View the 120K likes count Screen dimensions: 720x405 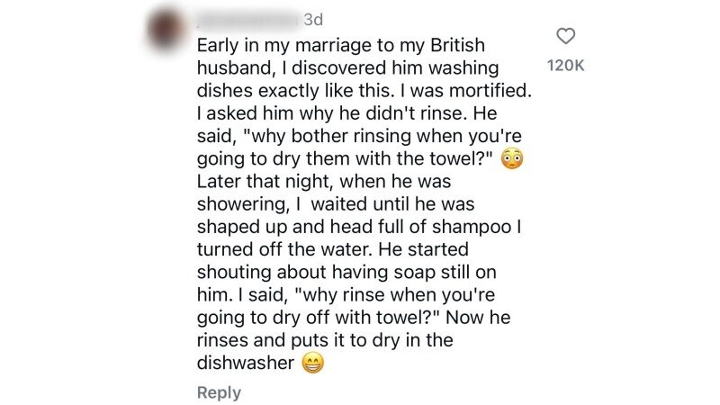(x=566, y=66)
